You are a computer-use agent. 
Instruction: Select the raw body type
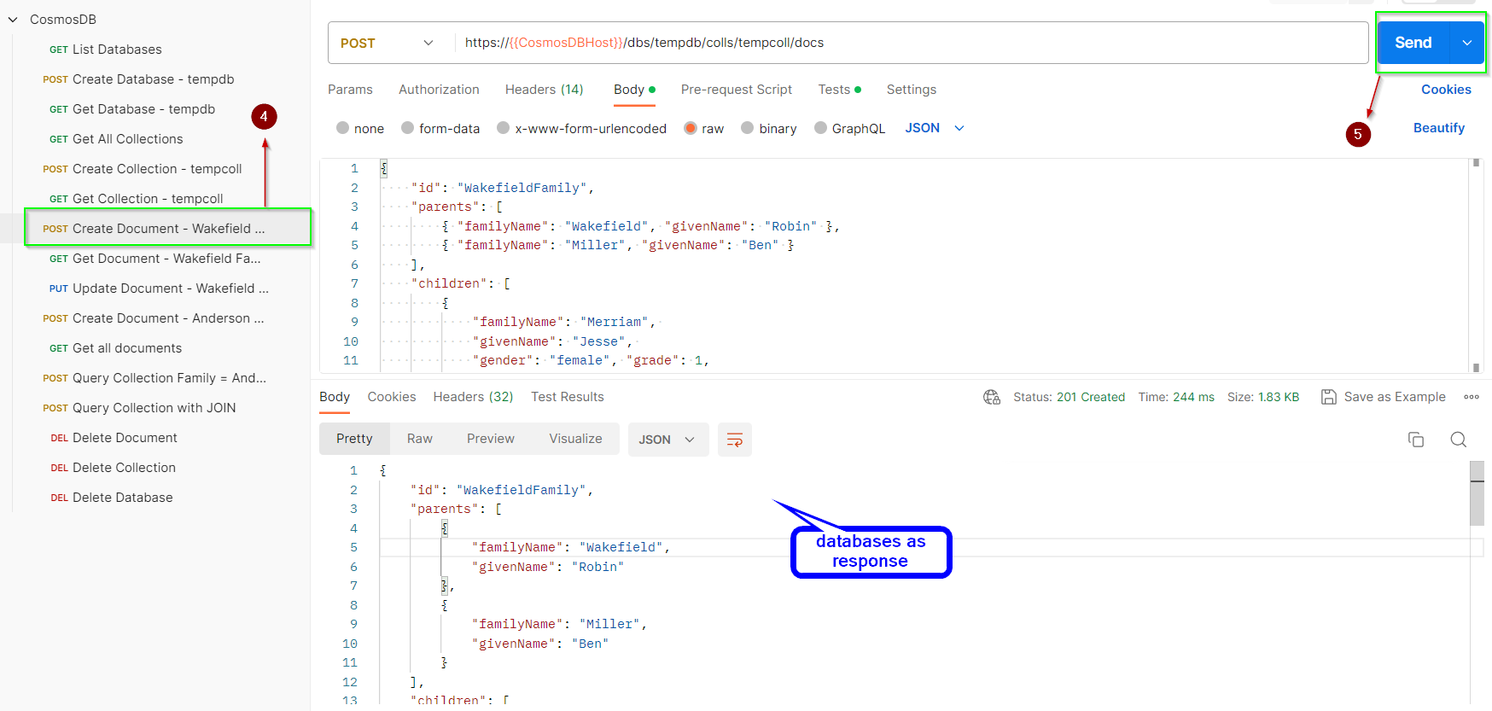coord(691,128)
